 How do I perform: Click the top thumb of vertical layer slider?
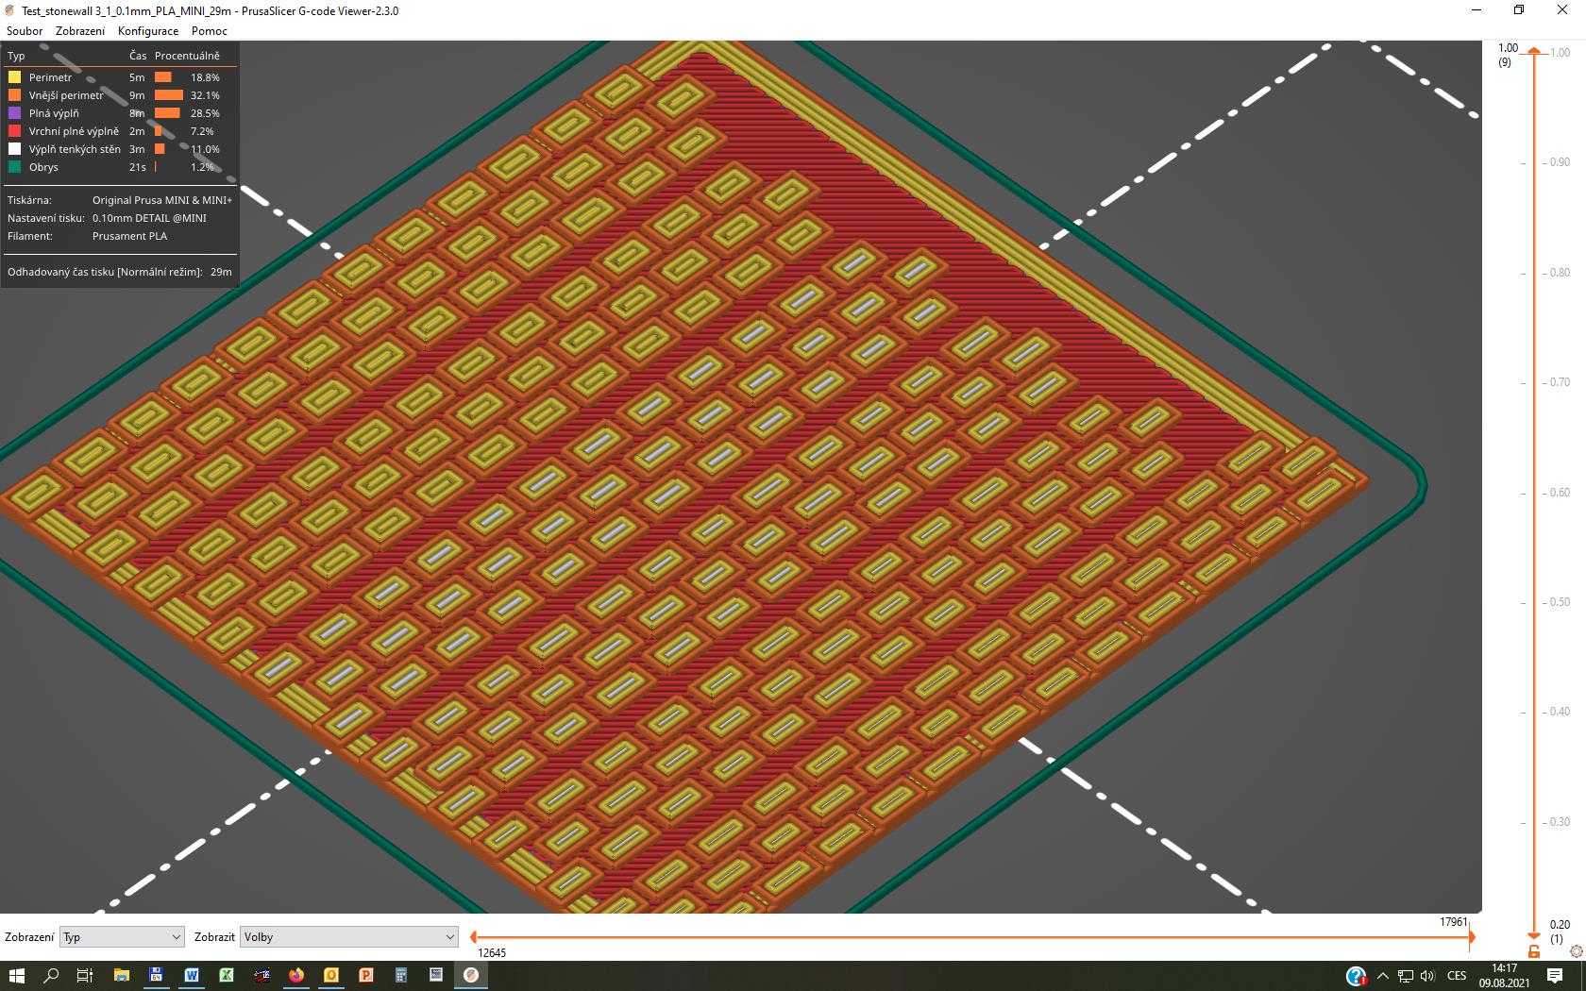pyautogui.click(x=1534, y=51)
